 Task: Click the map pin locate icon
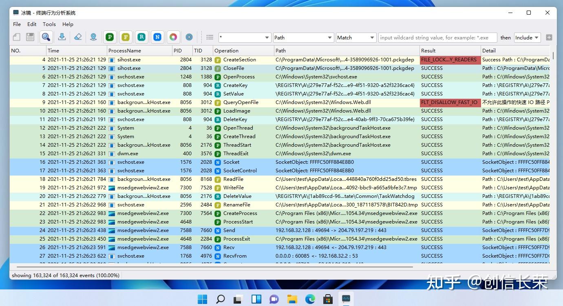[x=94, y=37]
